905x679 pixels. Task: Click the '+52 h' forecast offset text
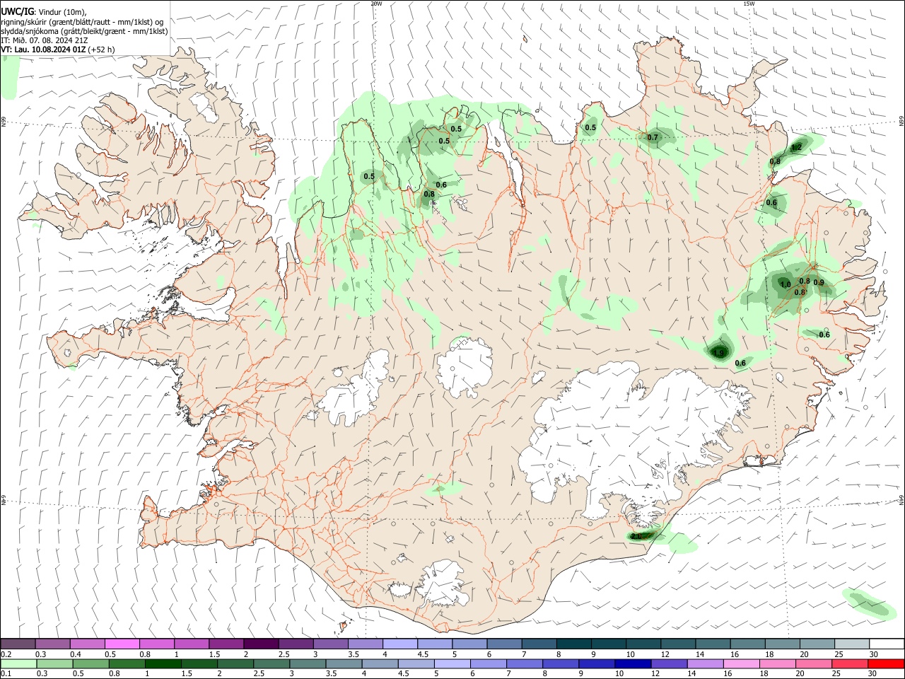click(102, 50)
